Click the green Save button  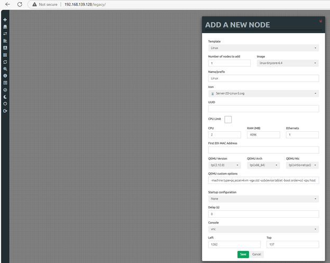click(243, 254)
